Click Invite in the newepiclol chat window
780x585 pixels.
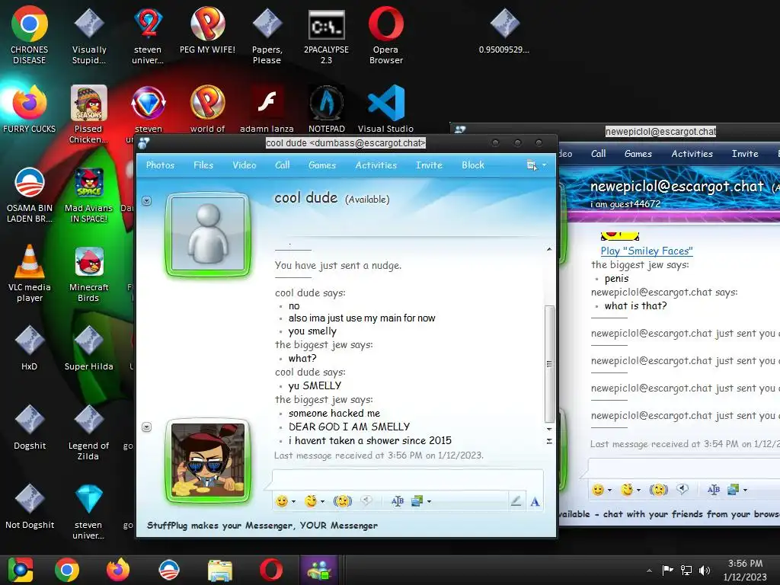click(745, 154)
